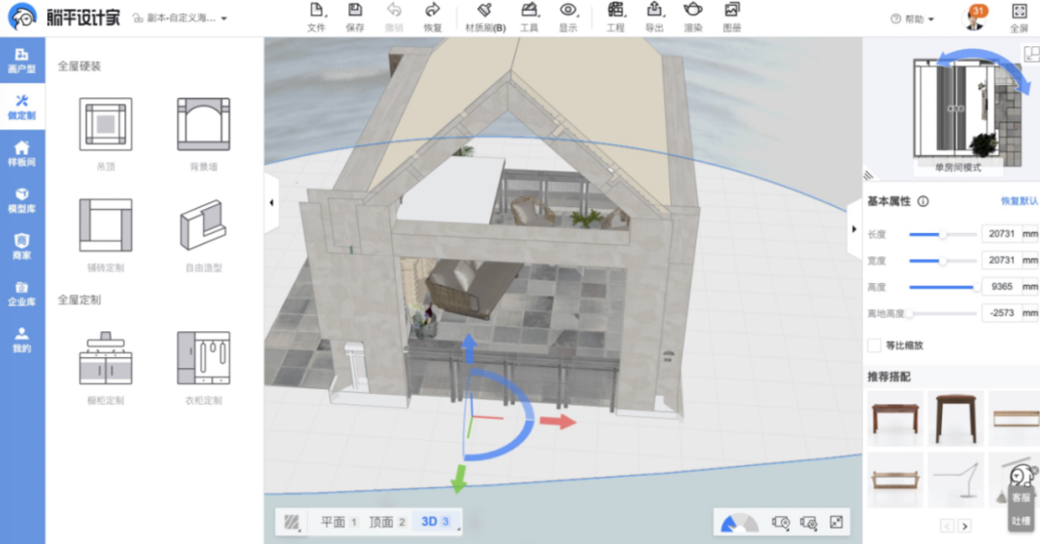Image resolution: width=1040 pixels, height=544 pixels.
Task: Go to next recommended items page
Action: coord(965,526)
